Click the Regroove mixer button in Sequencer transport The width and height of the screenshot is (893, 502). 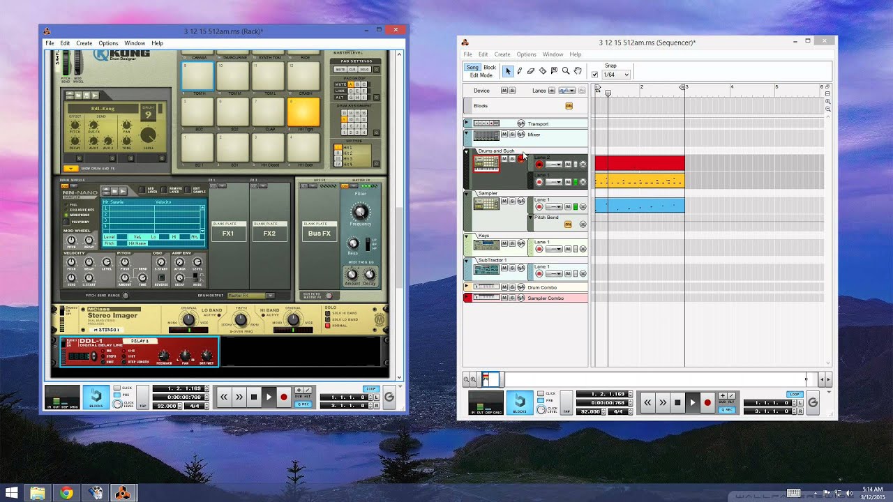coord(813,402)
